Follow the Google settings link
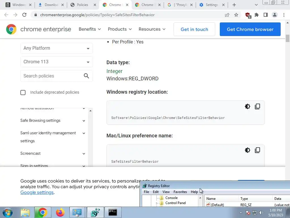 pos(37,192)
